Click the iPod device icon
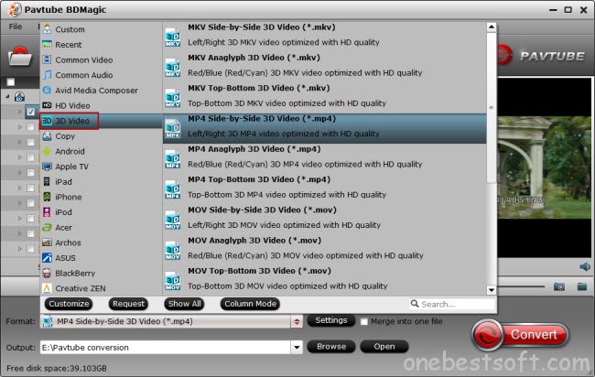The height and width of the screenshot is (377, 595). pos(47,211)
